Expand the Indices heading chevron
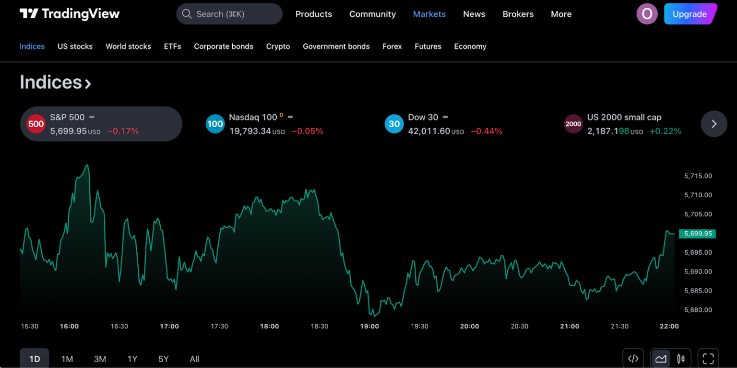The image size is (737, 368). 88,84
